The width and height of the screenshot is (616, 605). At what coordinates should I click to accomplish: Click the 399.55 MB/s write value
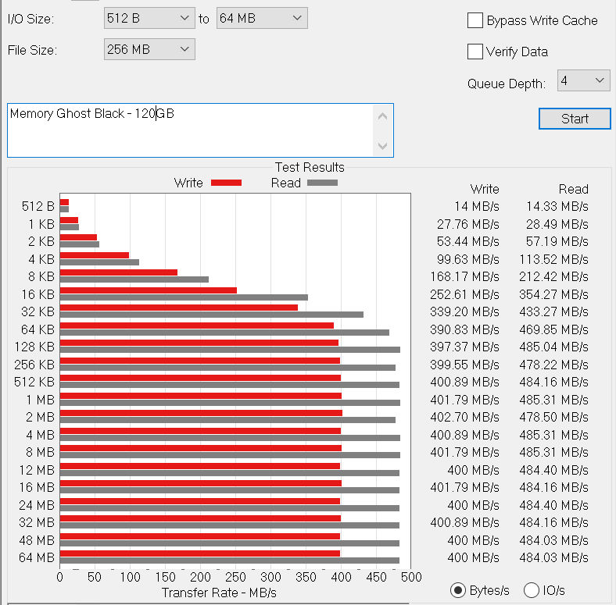[x=464, y=365]
